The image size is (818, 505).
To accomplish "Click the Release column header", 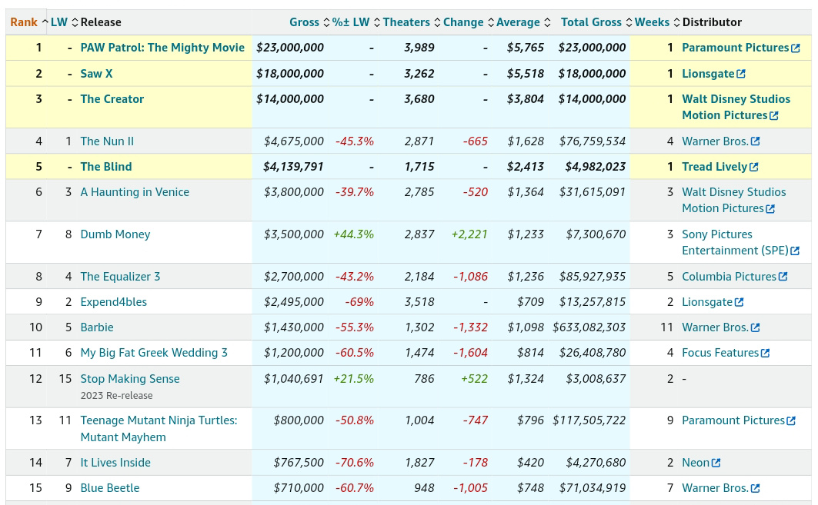I will (101, 22).
